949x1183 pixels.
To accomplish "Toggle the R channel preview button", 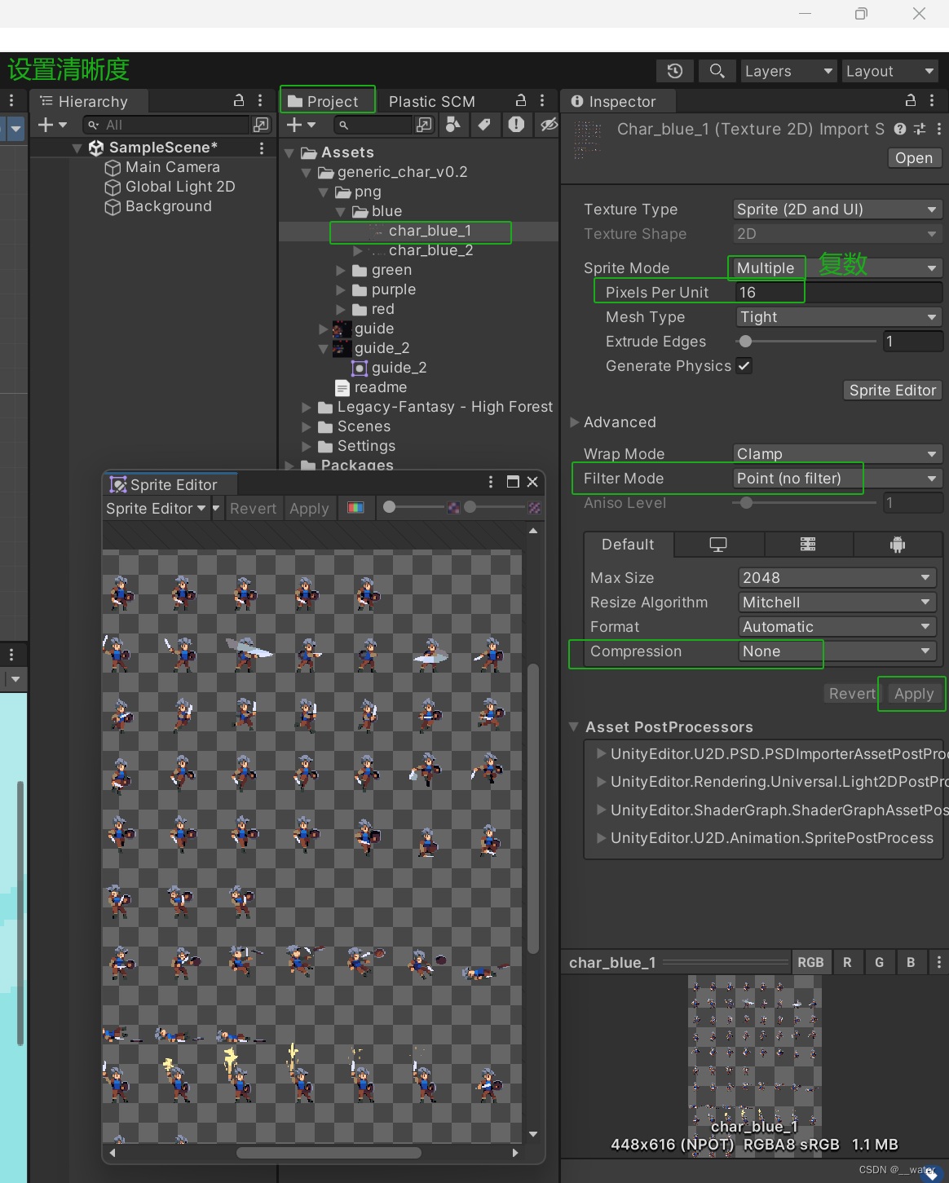I will click(847, 962).
